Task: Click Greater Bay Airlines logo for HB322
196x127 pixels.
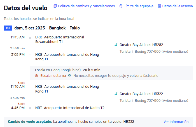Action: 116,94
